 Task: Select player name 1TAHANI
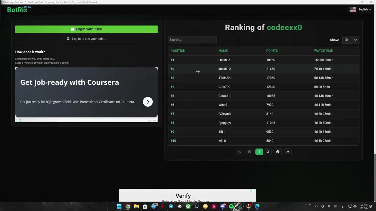[x=225, y=78]
